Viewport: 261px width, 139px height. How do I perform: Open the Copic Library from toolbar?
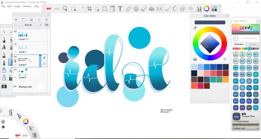pyautogui.click(x=214, y=9)
